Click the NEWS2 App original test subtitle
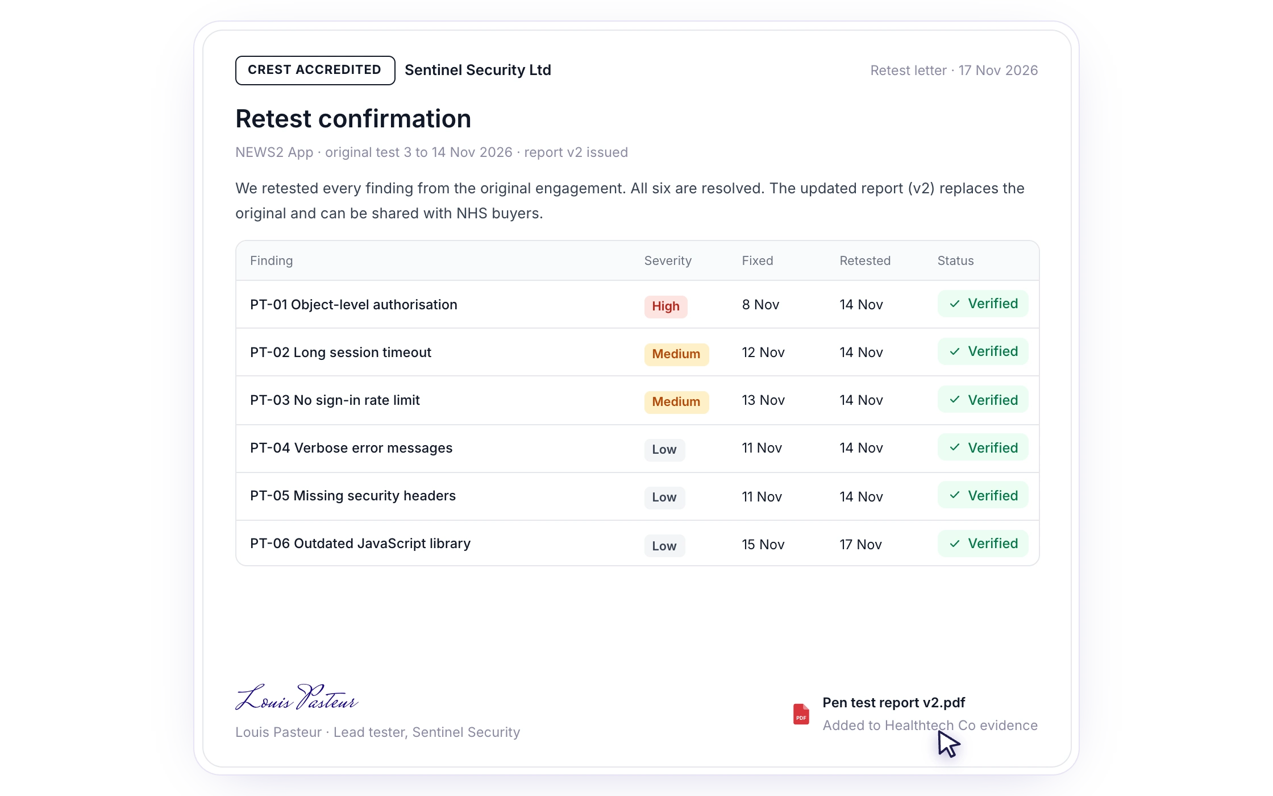 click(432, 152)
